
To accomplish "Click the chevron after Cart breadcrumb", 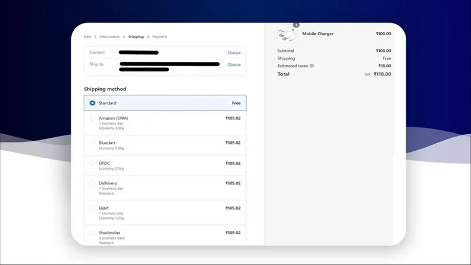I will [x=95, y=37].
